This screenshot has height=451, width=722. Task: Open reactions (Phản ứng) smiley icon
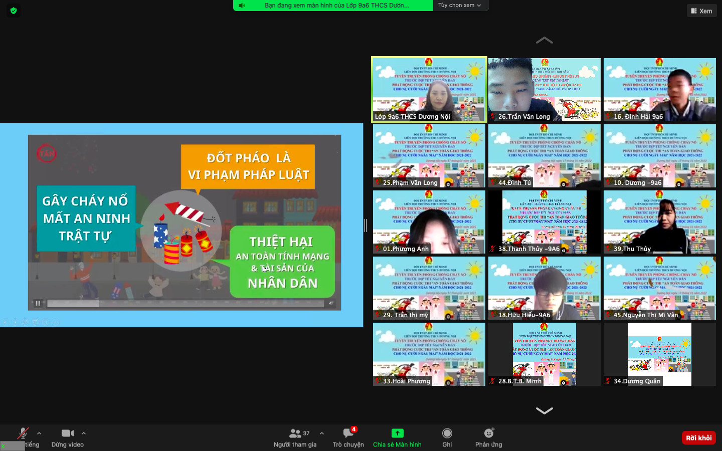click(x=488, y=433)
